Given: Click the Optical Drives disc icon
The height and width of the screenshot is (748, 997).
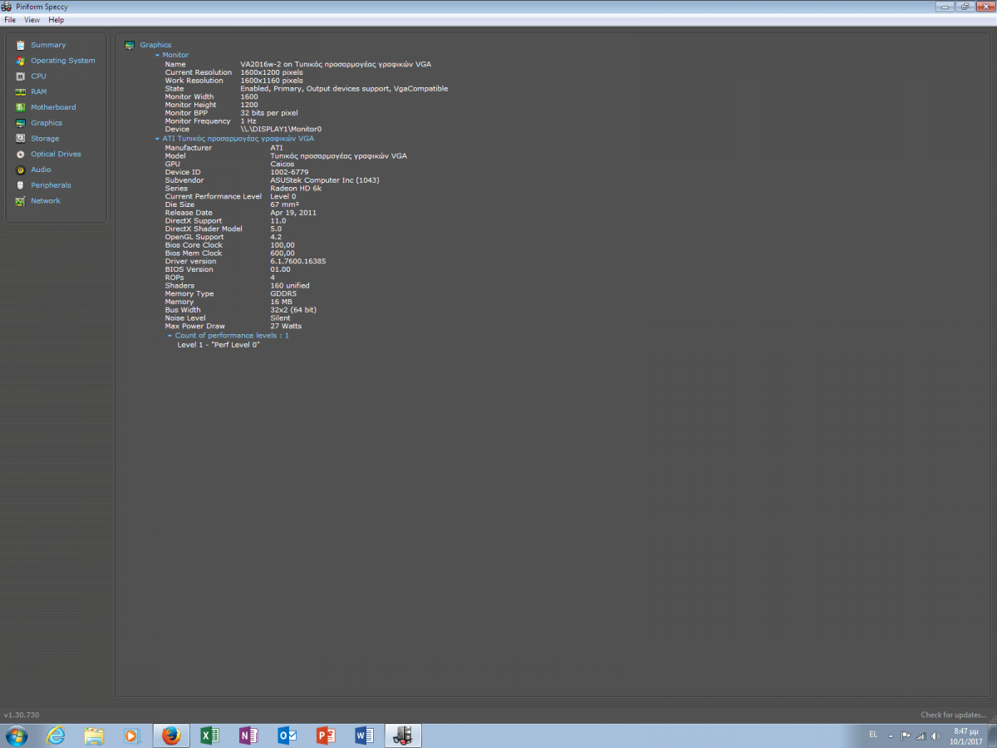Looking at the screenshot, I should click(x=21, y=154).
